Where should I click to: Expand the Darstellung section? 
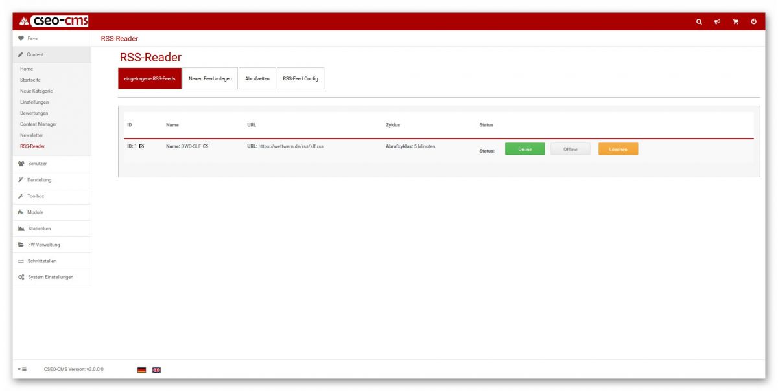point(52,180)
